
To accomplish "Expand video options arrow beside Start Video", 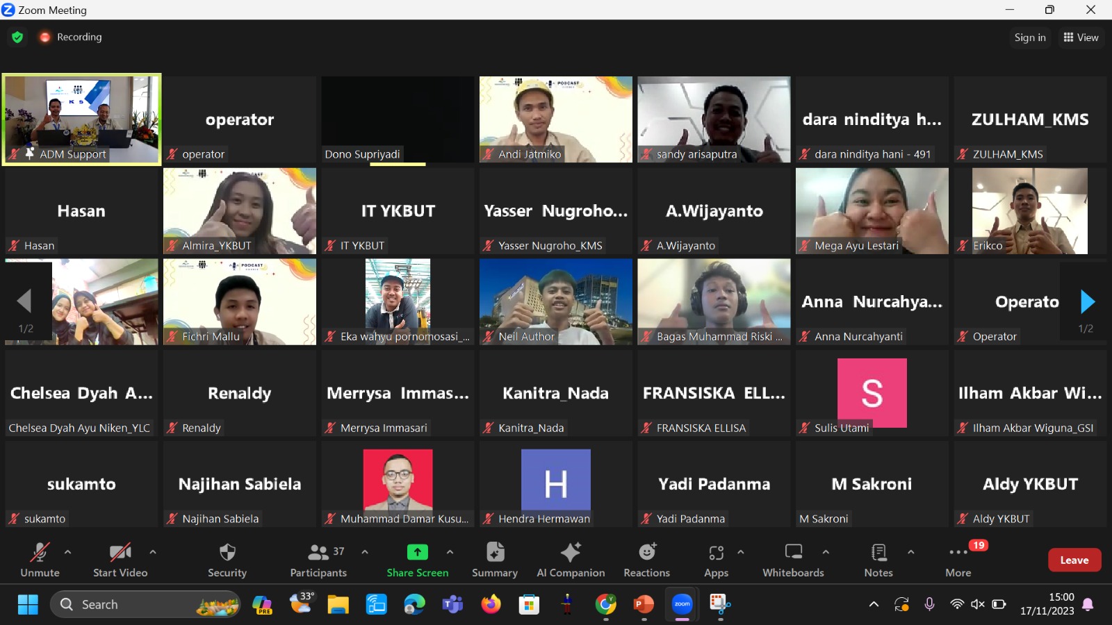I will pos(153,552).
